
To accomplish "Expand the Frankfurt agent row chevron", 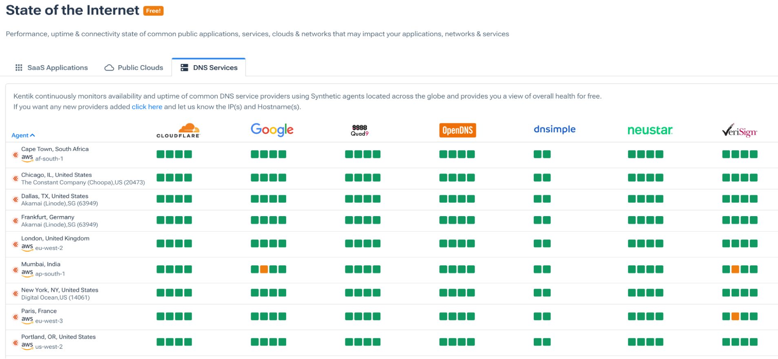I will (x=15, y=221).
